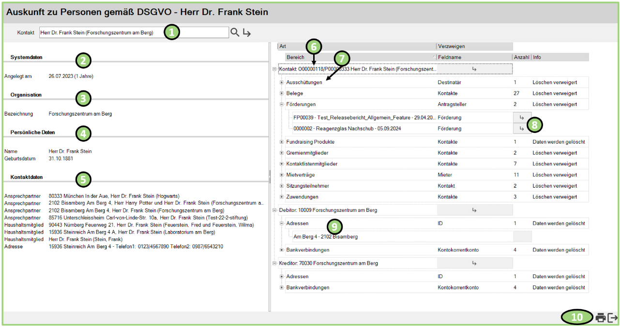Screen dimensions: 621x327
Task: Expand the Mietverträge tree node
Action: point(282,175)
